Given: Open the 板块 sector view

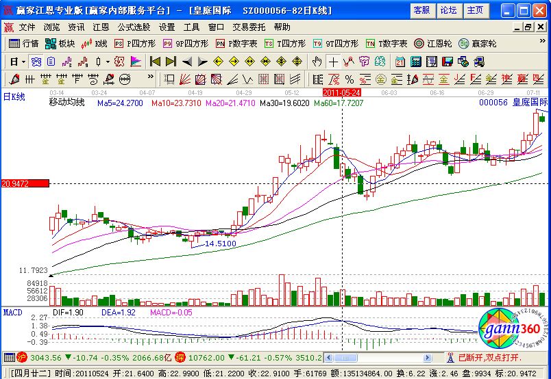Looking at the screenshot, I should [x=60, y=44].
